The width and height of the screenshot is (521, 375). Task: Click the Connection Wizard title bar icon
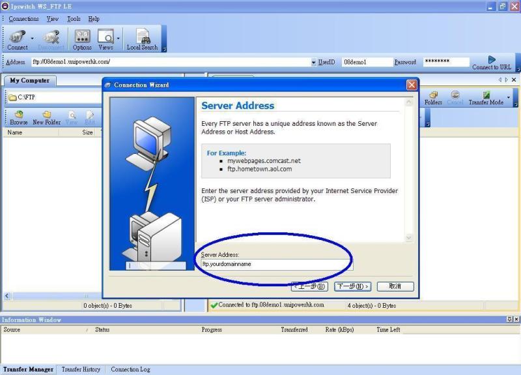pyautogui.click(x=107, y=85)
